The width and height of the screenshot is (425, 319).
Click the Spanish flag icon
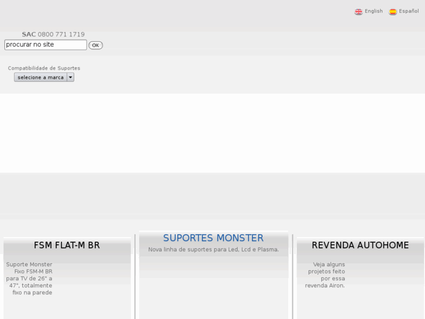coord(393,12)
